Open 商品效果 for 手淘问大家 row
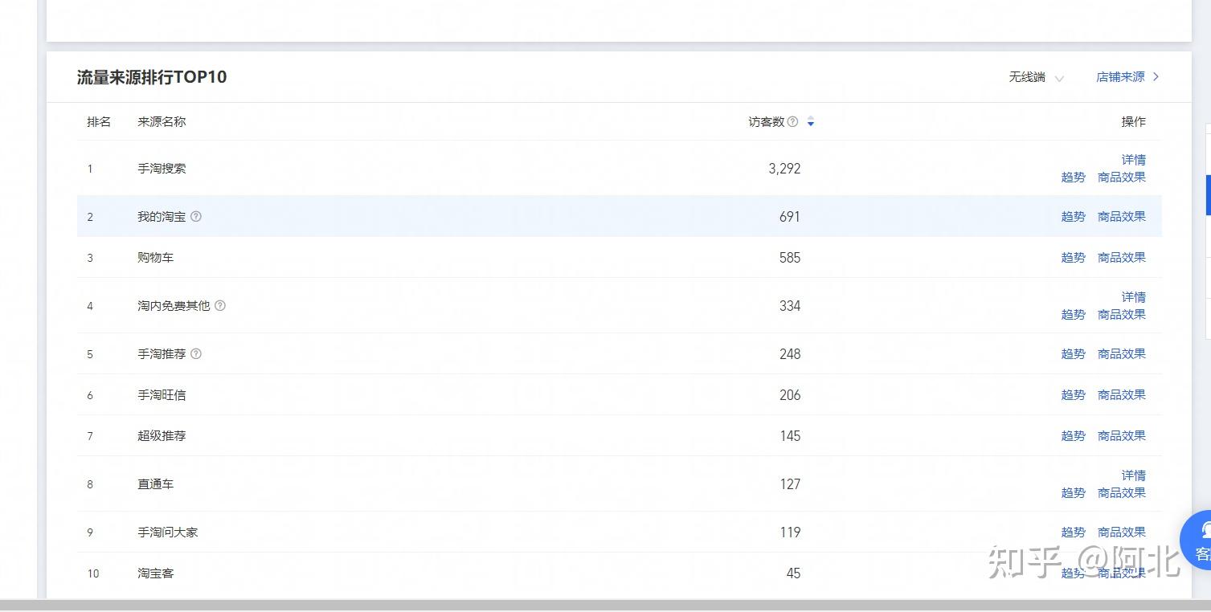 click(x=1122, y=532)
